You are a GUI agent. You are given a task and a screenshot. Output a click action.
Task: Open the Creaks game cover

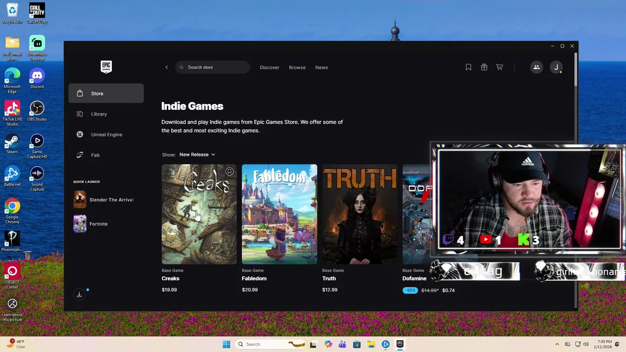tap(199, 214)
